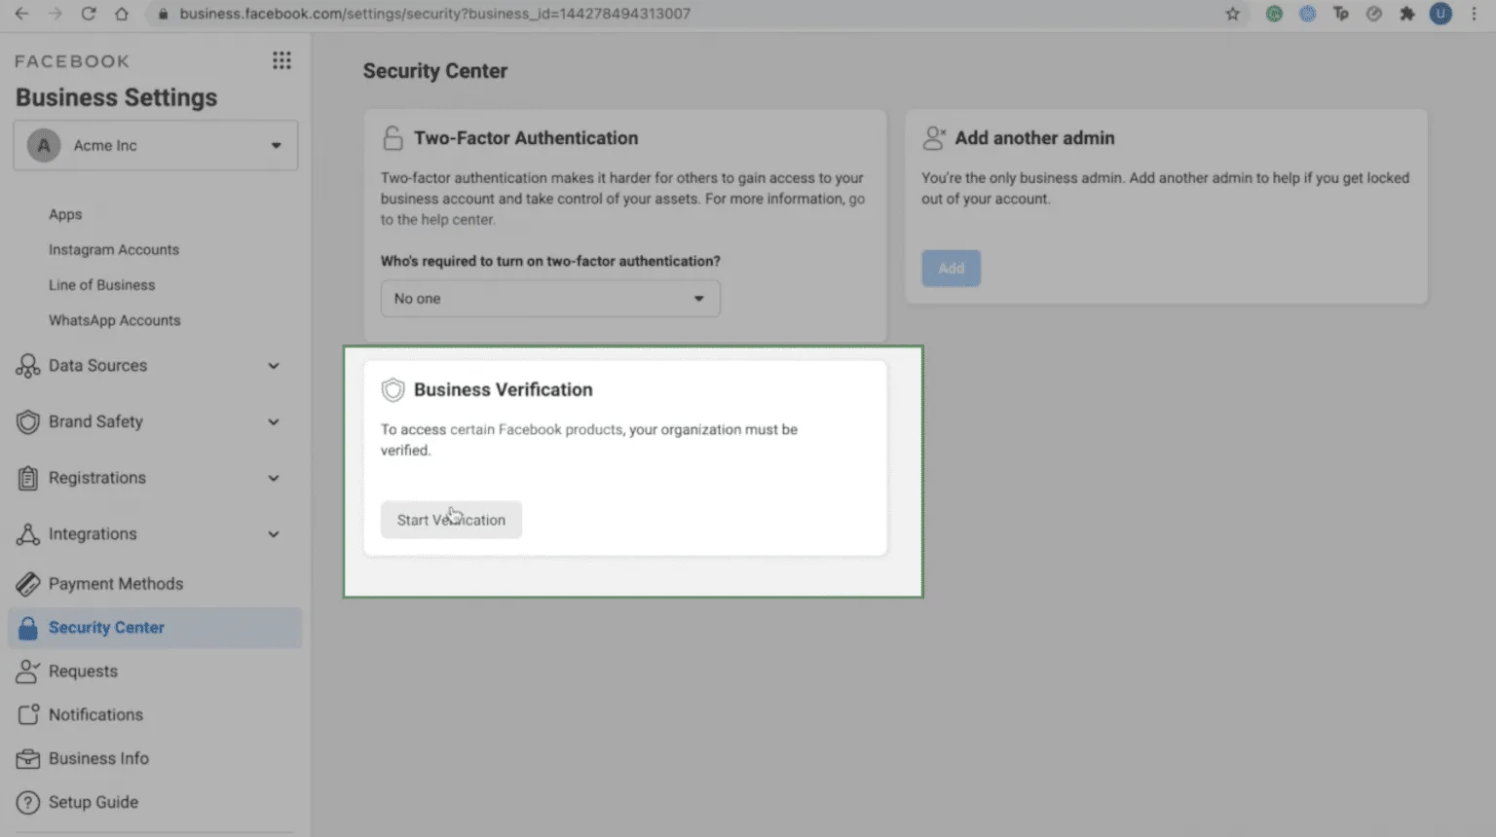The image size is (1496, 837).
Task: Click the Requests person icon
Action: point(28,672)
